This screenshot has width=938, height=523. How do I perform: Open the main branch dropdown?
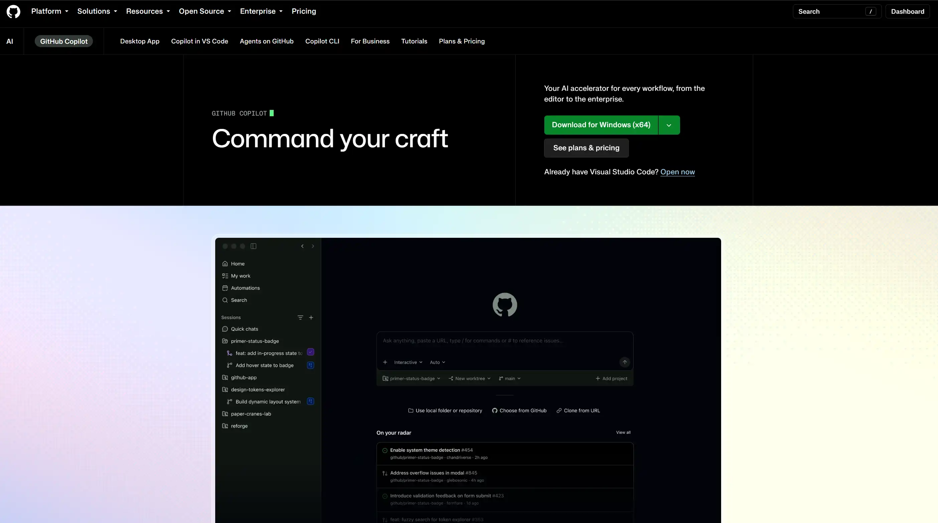pos(509,378)
